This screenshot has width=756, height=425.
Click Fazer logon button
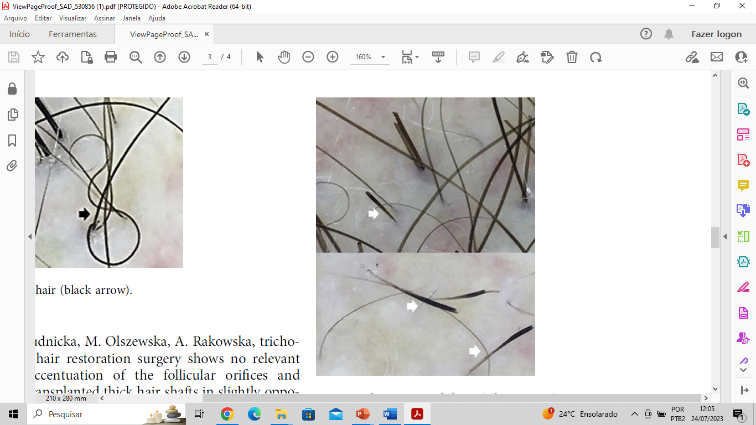pyautogui.click(x=716, y=34)
